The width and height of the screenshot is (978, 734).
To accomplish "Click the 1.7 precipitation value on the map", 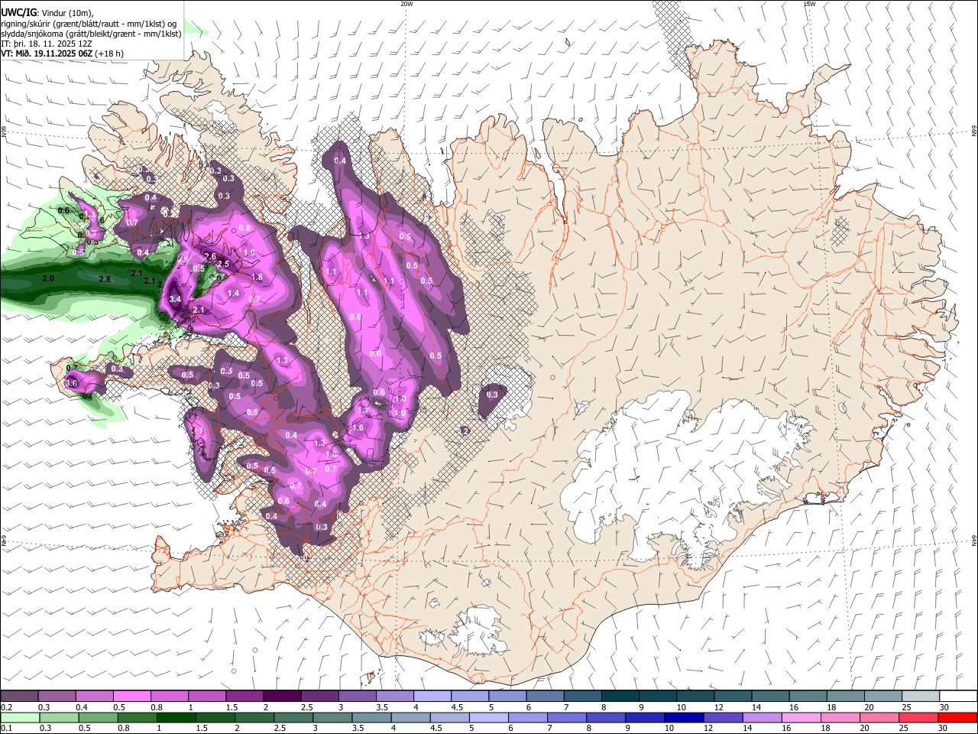I will (363, 411).
